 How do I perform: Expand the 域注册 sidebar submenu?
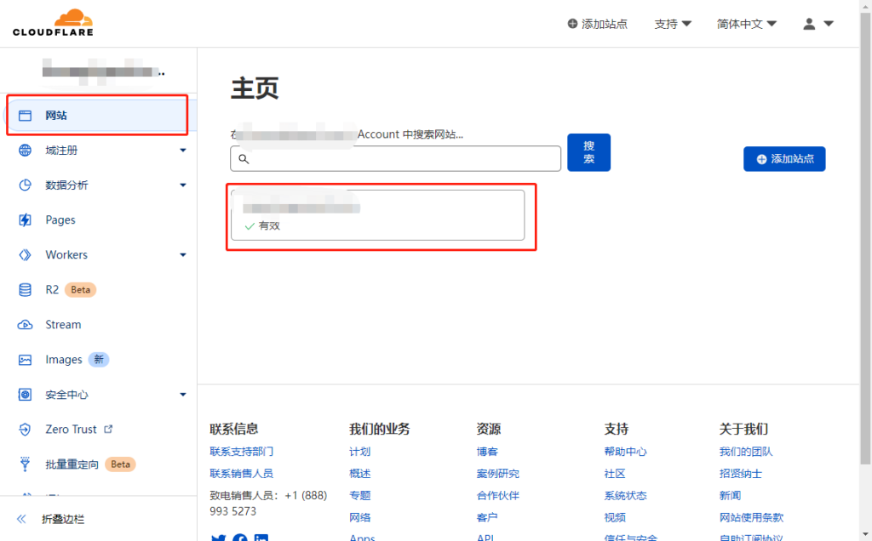click(182, 151)
